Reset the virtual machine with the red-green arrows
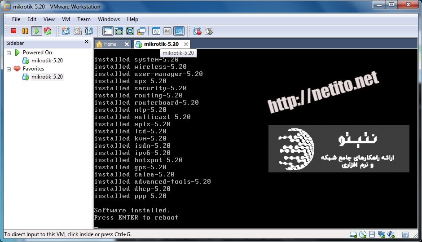The height and width of the screenshot is (242, 422). pyautogui.click(x=48, y=31)
